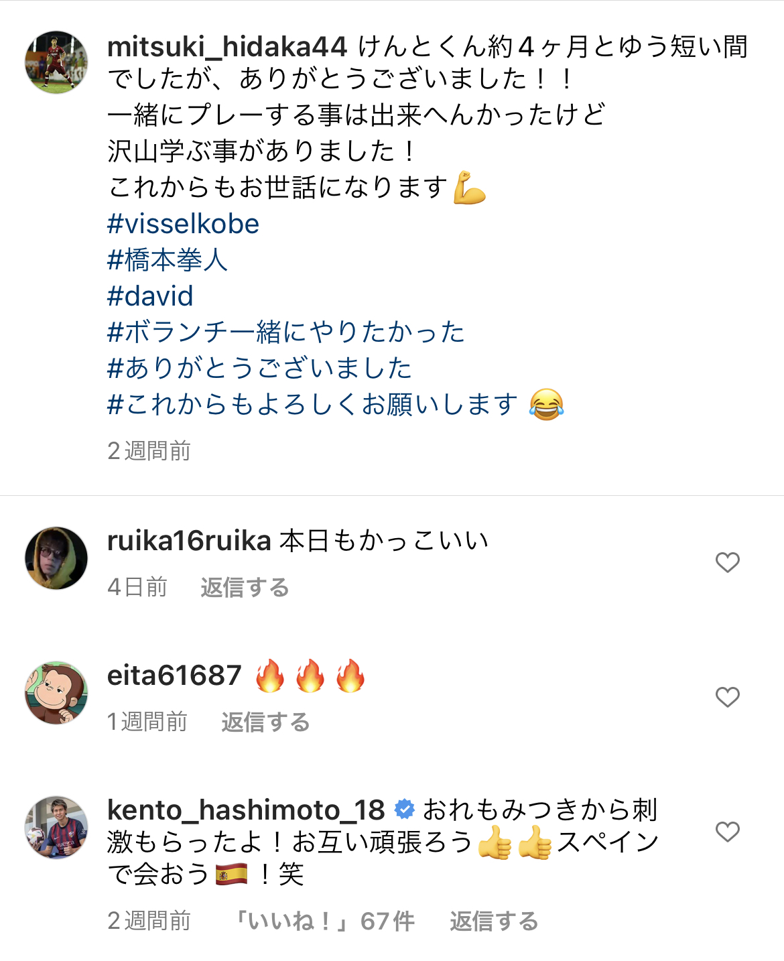Like the ruika16ruika comment
Viewport: 784px width, 961px height.
click(x=727, y=562)
